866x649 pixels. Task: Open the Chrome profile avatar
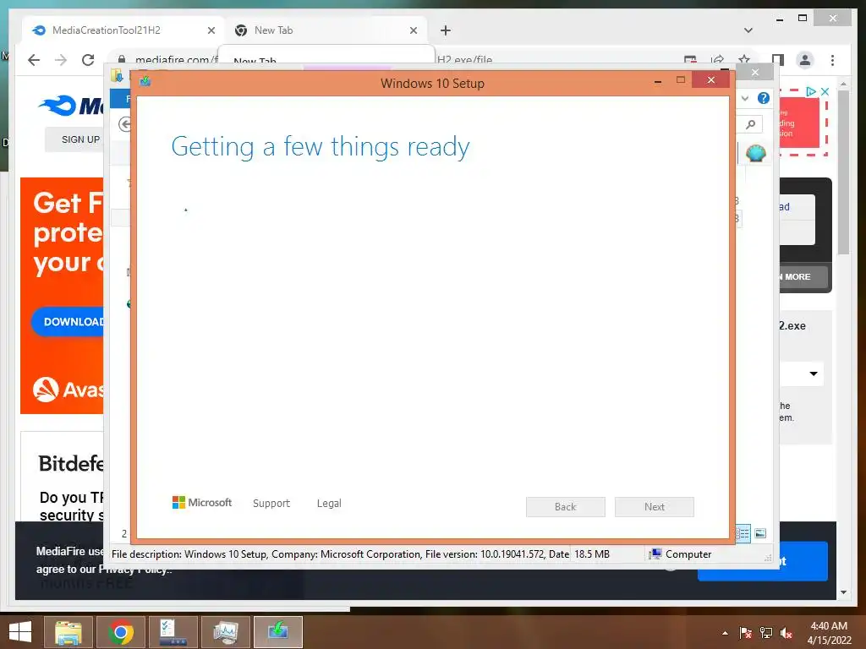(805, 60)
